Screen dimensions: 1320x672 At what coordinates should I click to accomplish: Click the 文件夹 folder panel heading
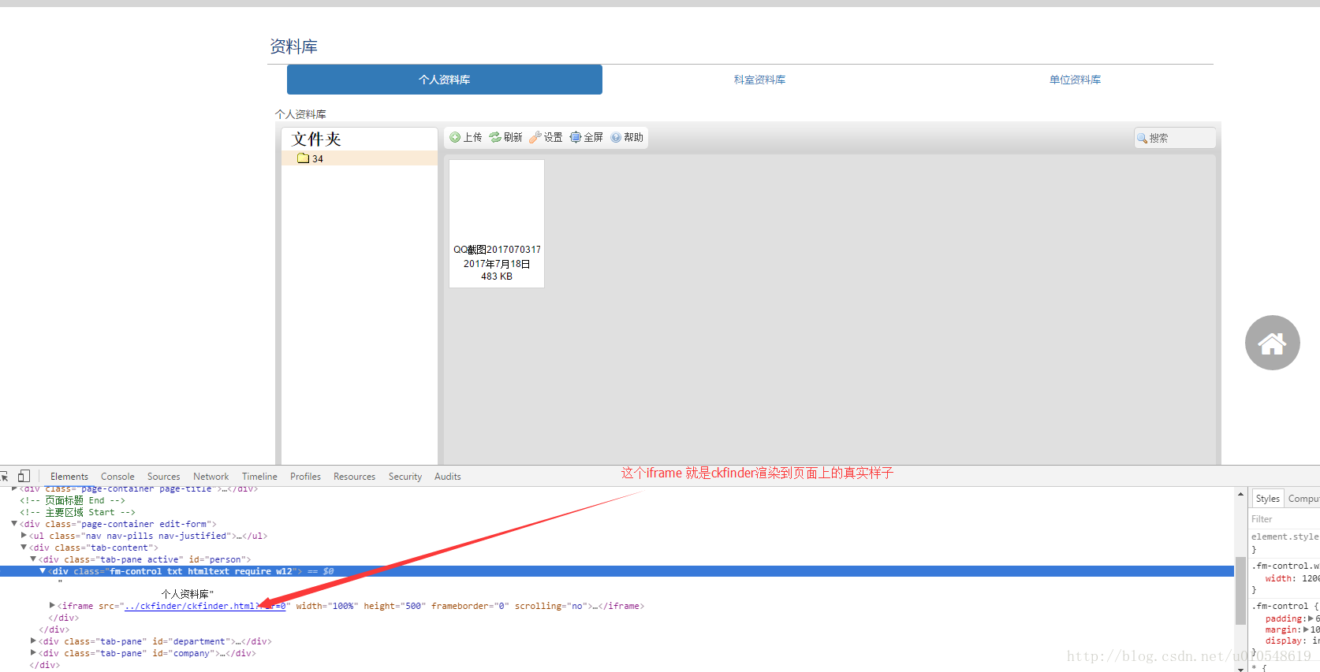(x=316, y=139)
